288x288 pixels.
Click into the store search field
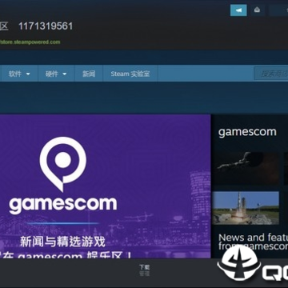[x=271, y=74]
